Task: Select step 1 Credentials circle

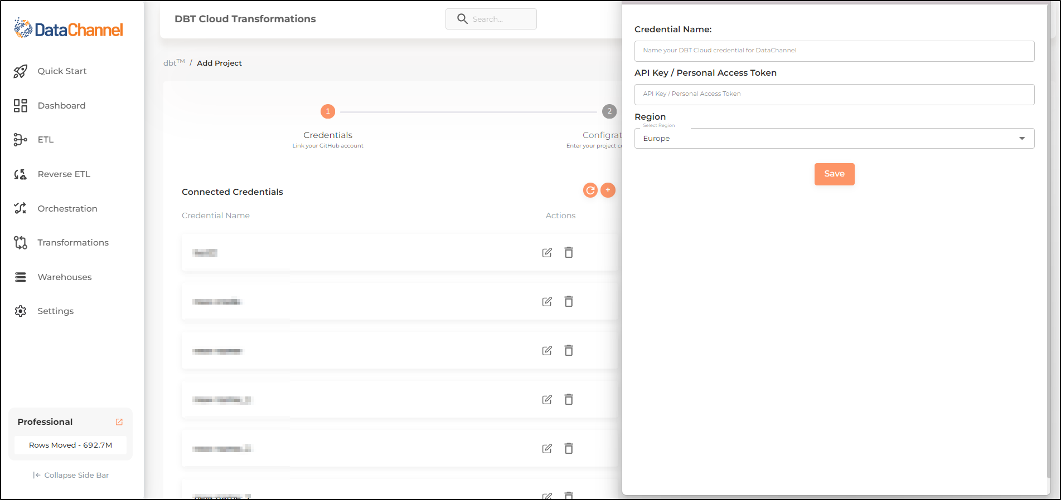Action: [x=328, y=111]
